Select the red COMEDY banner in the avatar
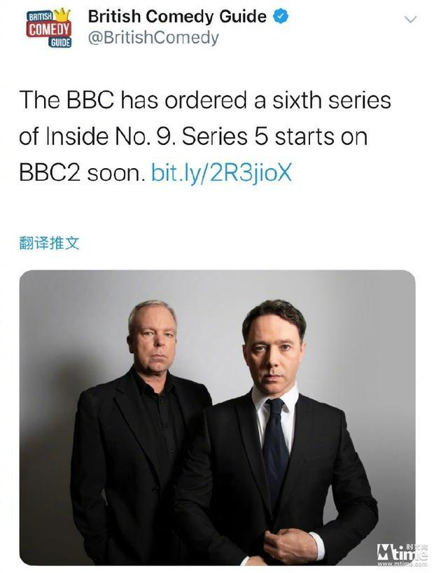This screenshot has height=573, width=434. click(x=48, y=29)
